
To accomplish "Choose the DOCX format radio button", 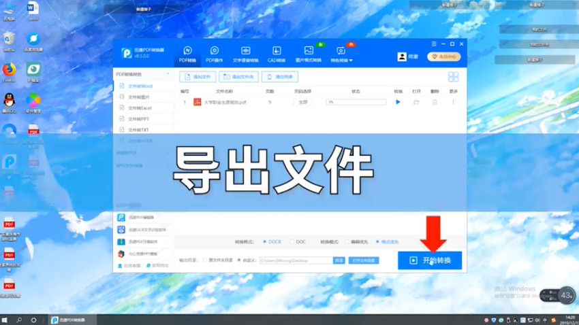I will 264,242.
